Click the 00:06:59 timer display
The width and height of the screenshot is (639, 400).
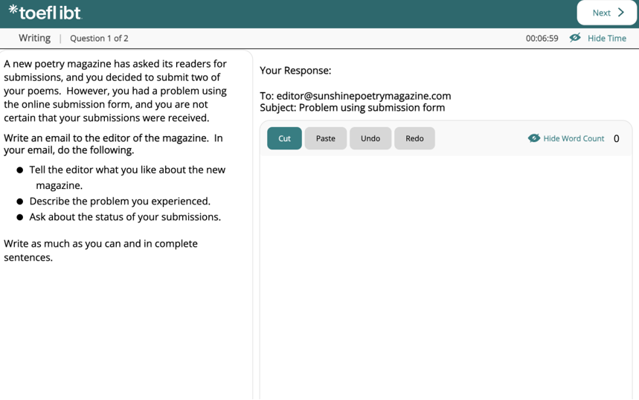[542, 38]
